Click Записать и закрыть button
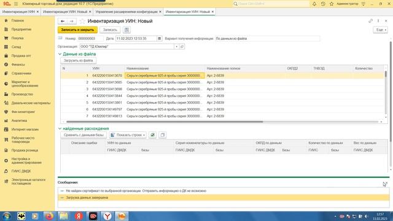 [77, 30]
